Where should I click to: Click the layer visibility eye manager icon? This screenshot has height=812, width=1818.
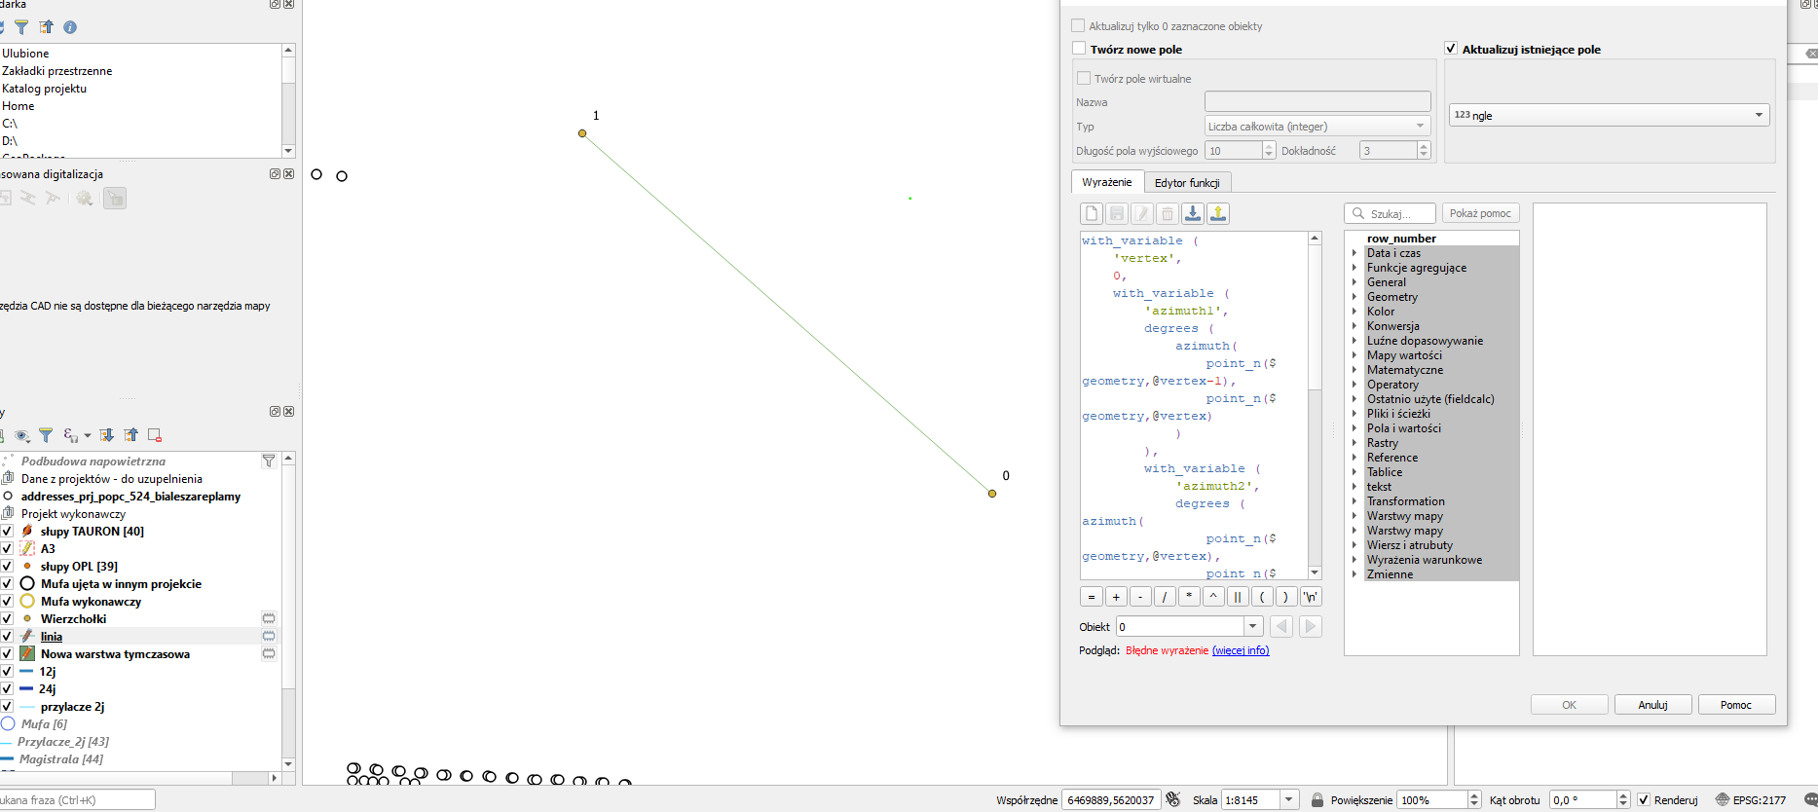click(21, 435)
